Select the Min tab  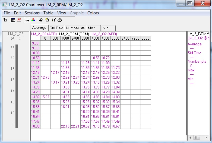(105, 28)
